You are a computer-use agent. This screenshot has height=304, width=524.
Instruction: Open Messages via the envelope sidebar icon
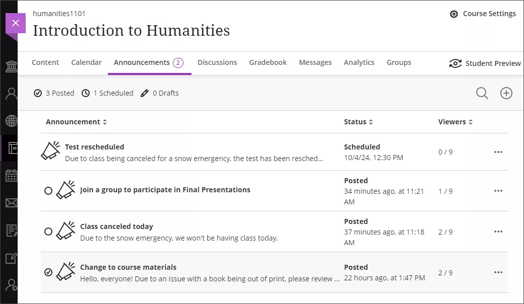point(12,203)
